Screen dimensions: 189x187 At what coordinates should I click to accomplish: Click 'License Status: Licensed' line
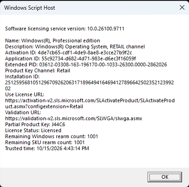[33, 130]
